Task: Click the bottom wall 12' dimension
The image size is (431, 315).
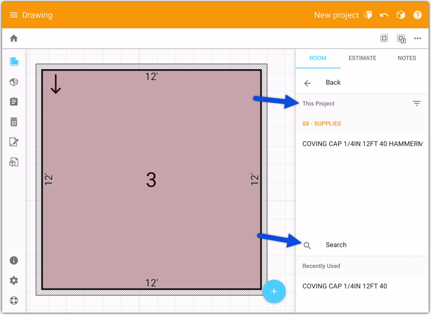Action: (x=151, y=283)
